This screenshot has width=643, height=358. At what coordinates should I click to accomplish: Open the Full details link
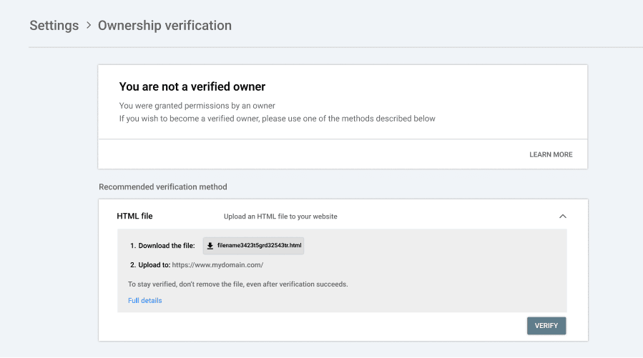(144, 301)
